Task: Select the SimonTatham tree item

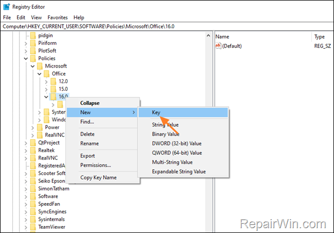Action: click(x=54, y=189)
